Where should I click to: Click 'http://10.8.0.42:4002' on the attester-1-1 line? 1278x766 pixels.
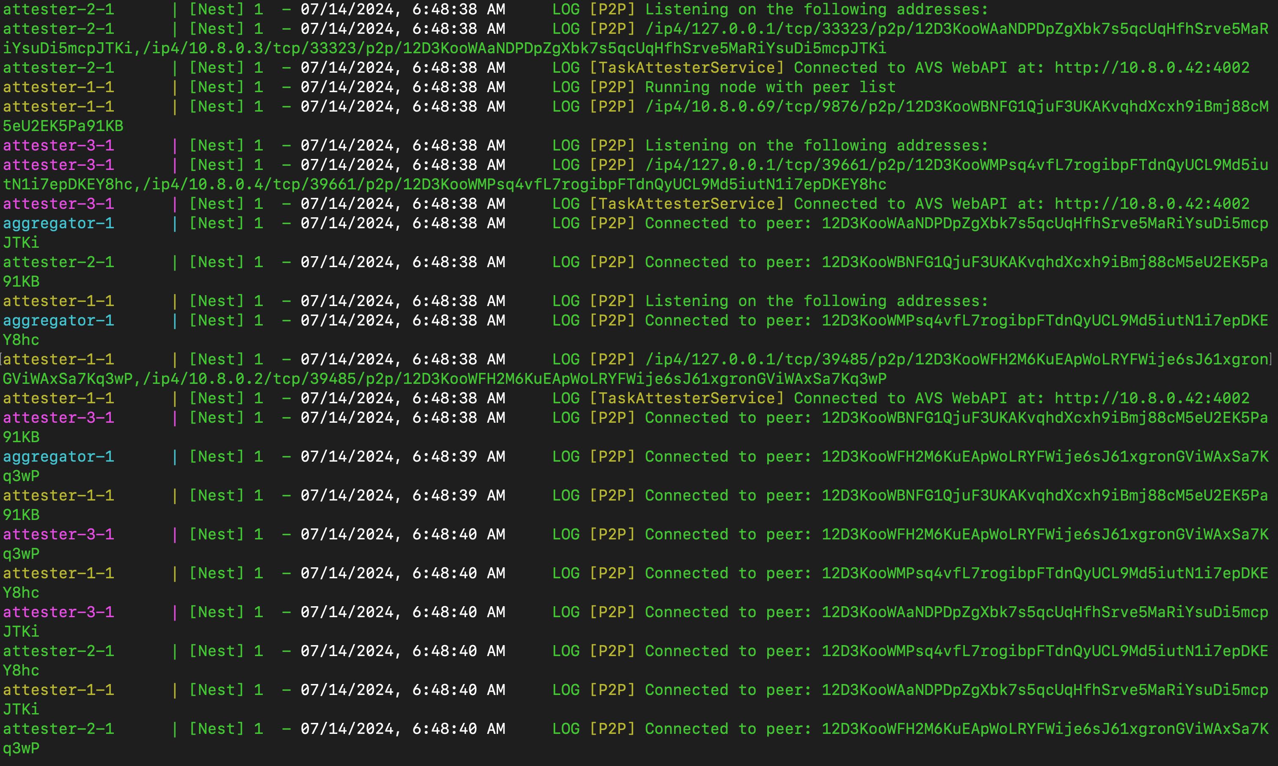pos(1152,399)
